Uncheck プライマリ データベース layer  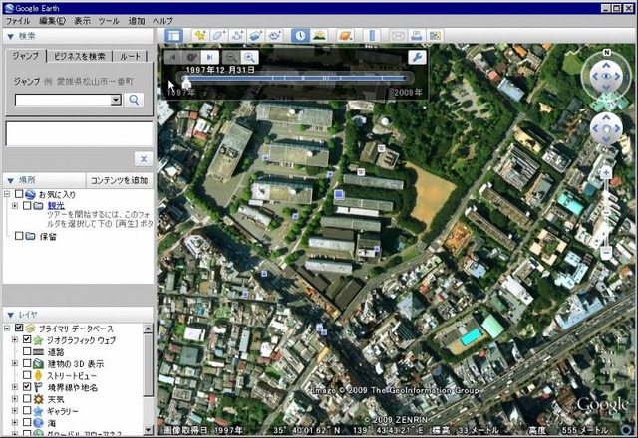click(x=19, y=328)
